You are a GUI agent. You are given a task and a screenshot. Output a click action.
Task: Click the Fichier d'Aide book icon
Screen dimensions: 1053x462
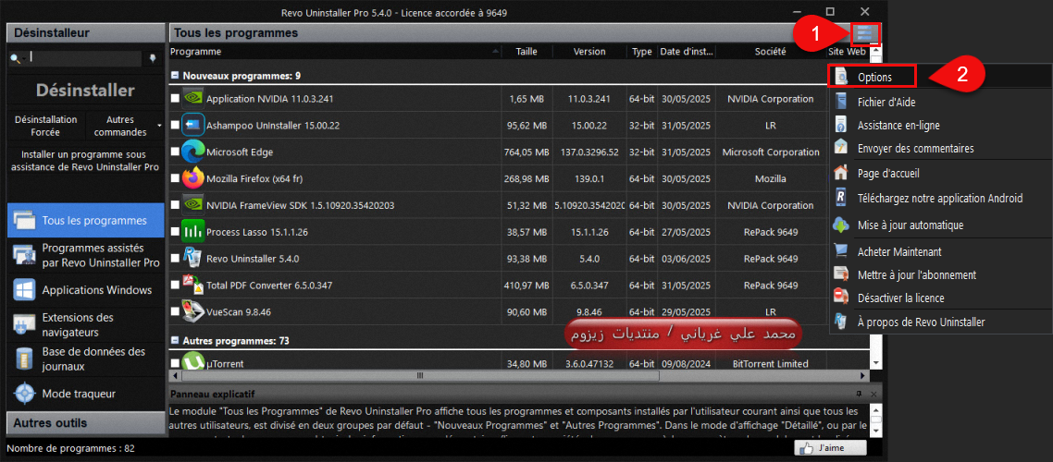(841, 102)
